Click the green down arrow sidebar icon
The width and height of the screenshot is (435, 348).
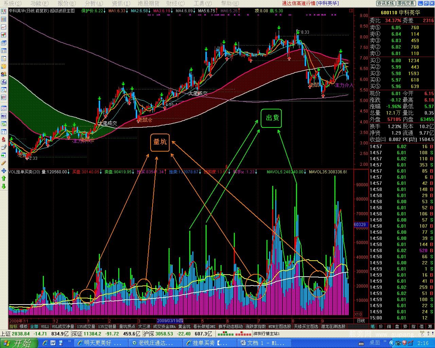click(4, 186)
